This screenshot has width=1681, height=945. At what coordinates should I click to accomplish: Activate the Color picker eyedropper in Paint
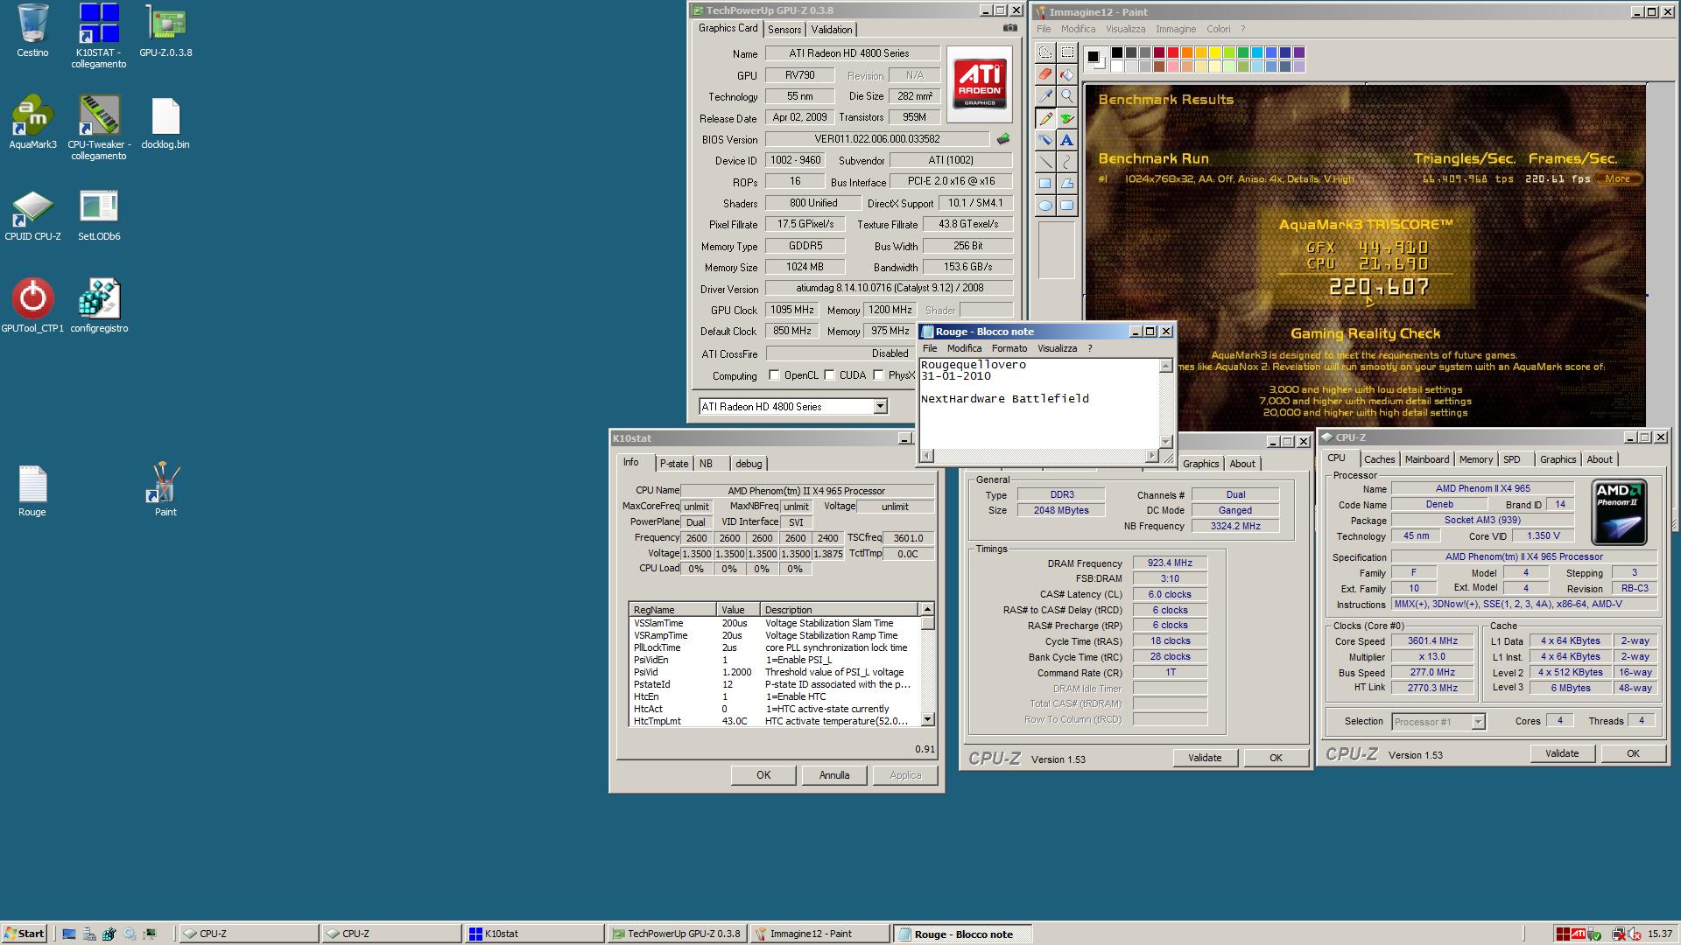[1044, 96]
